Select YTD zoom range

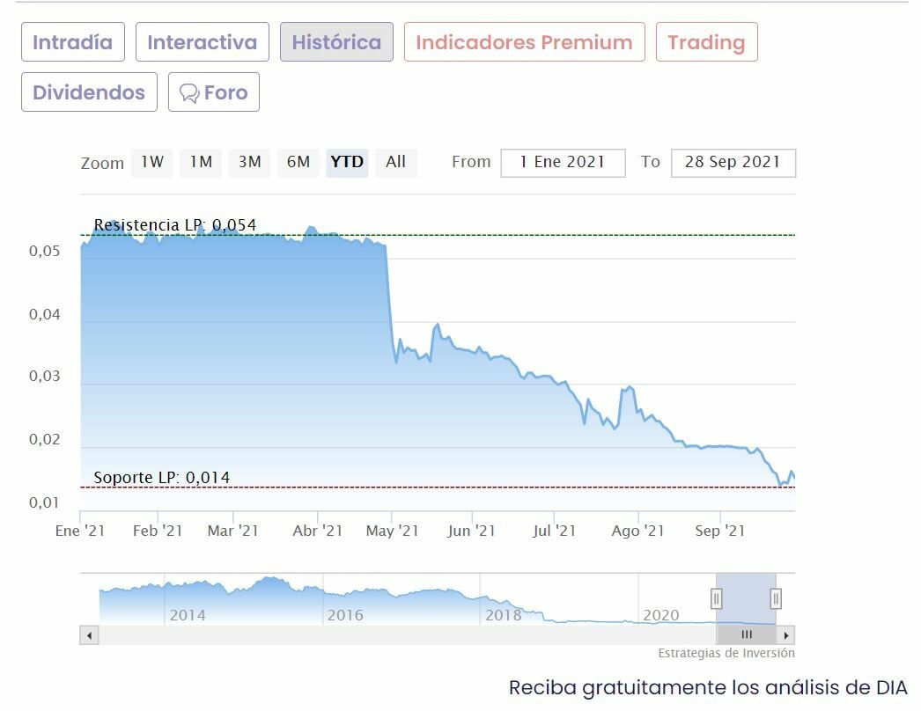(347, 162)
